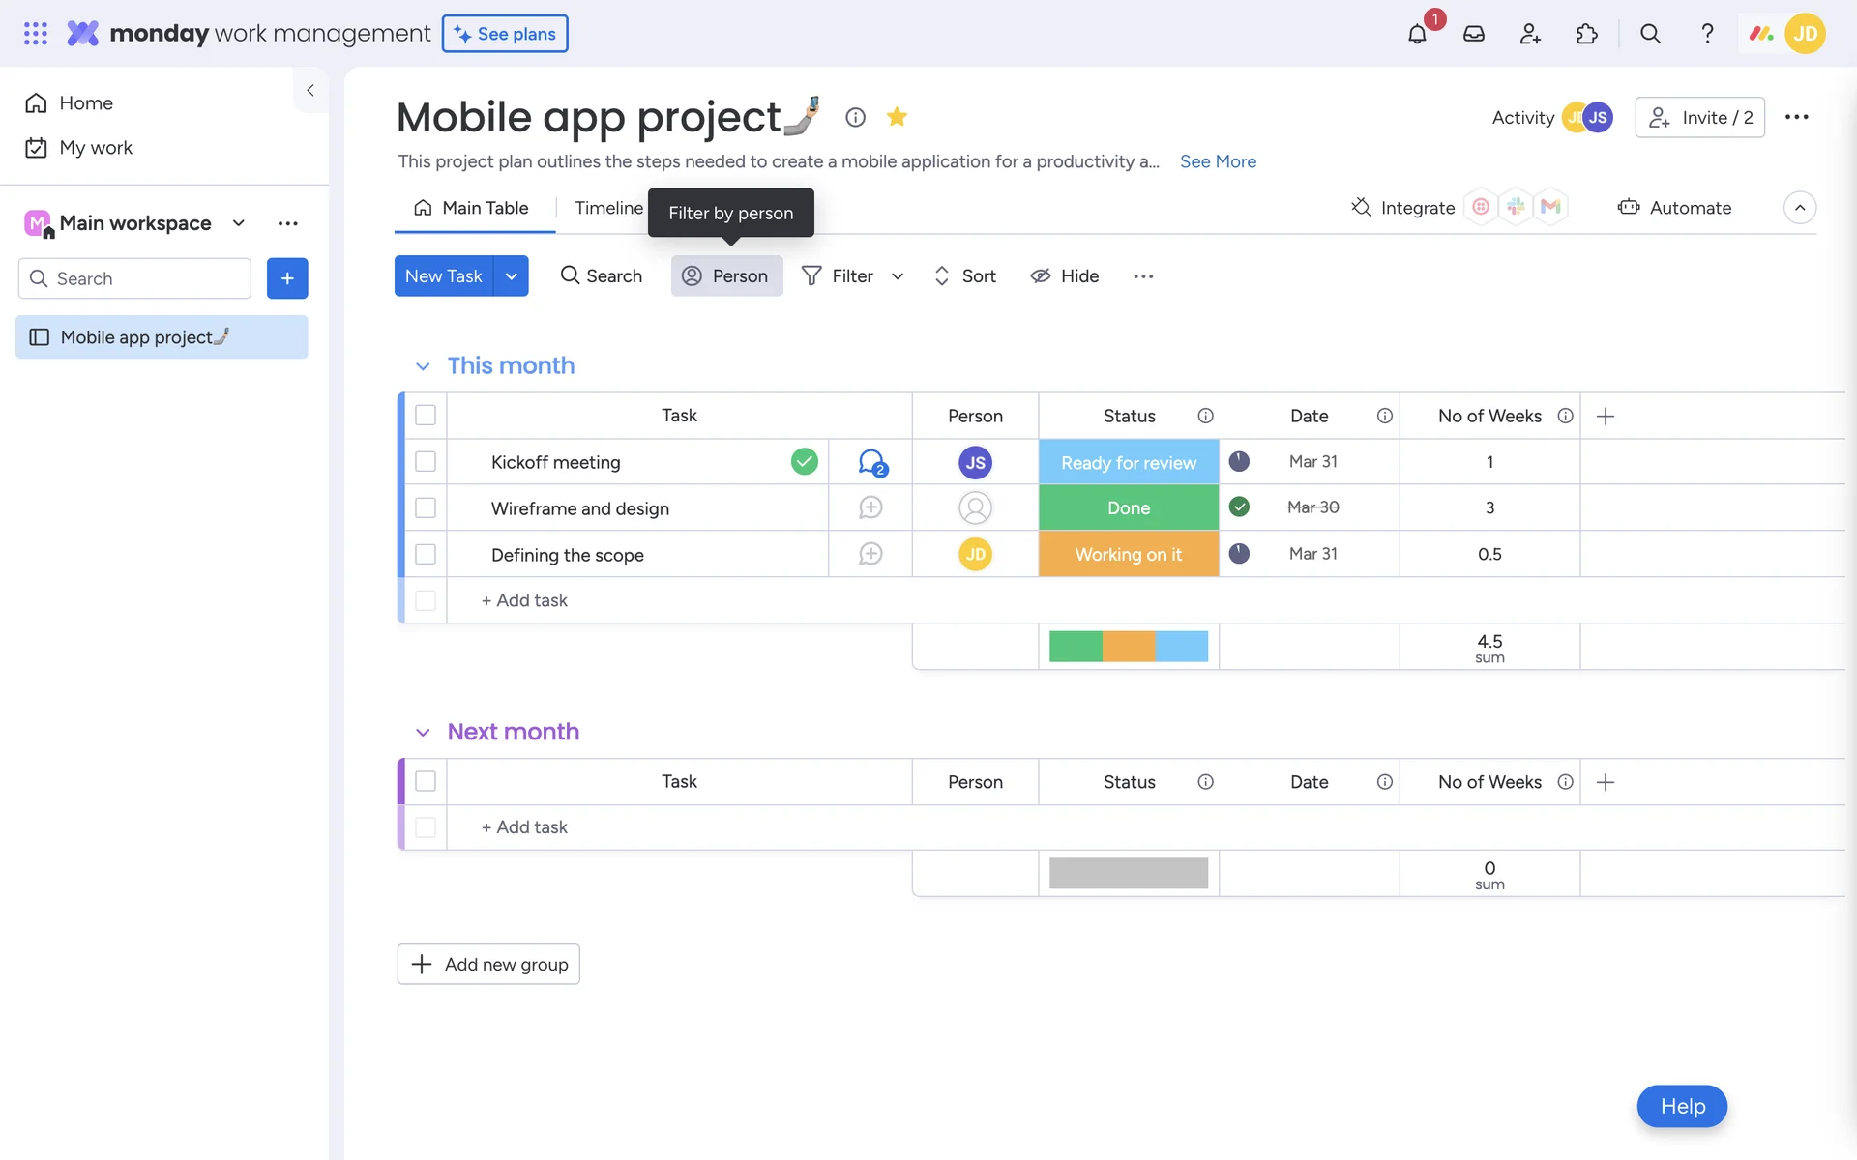Open the notifications bell
The width and height of the screenshot is (1857, 1160).
coord(1417,34)
